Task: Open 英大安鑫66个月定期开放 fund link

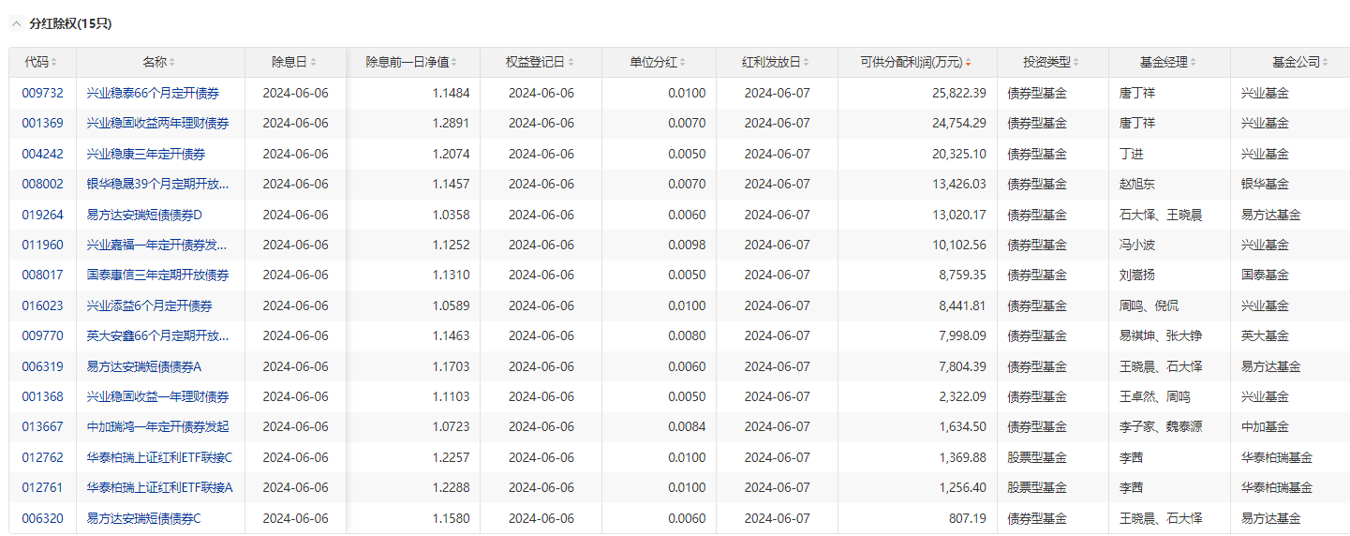Action: [x=157, y=335]
